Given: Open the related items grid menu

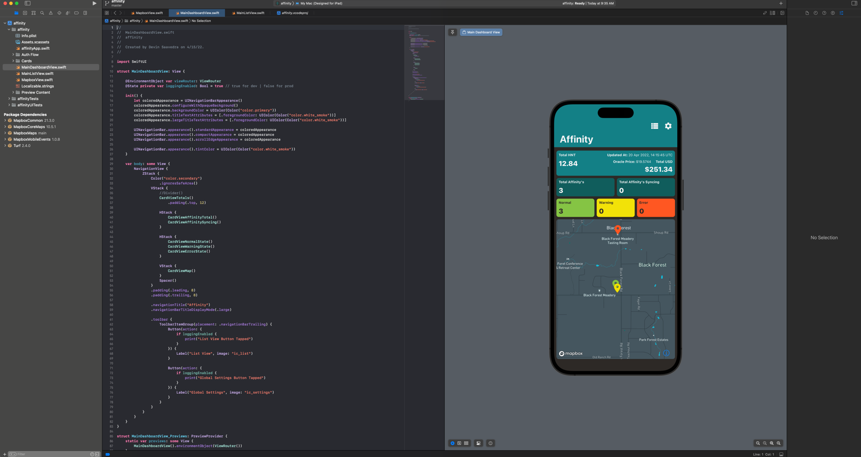Looking at the screenshot, I should click(x=107, y=13).
